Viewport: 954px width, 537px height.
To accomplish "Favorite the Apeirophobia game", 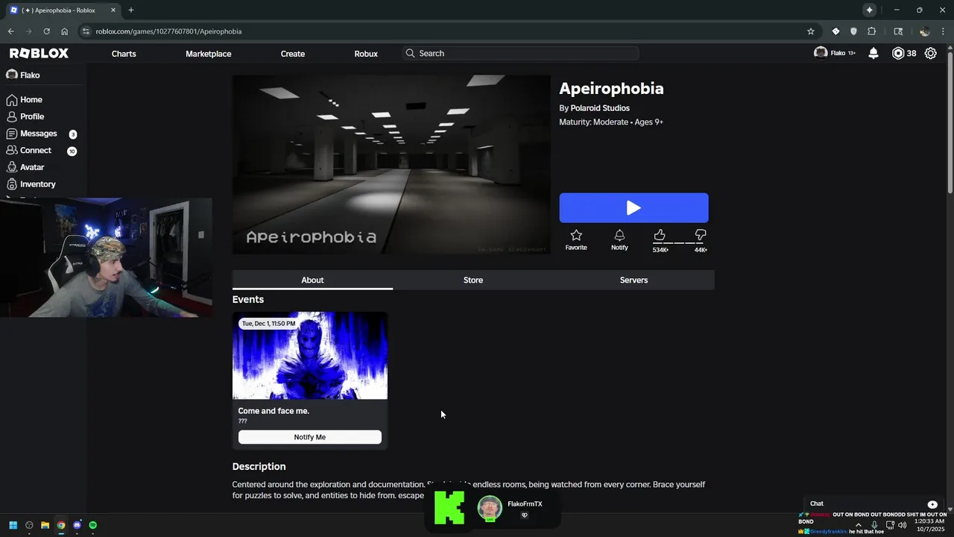I will click(576, 239).
